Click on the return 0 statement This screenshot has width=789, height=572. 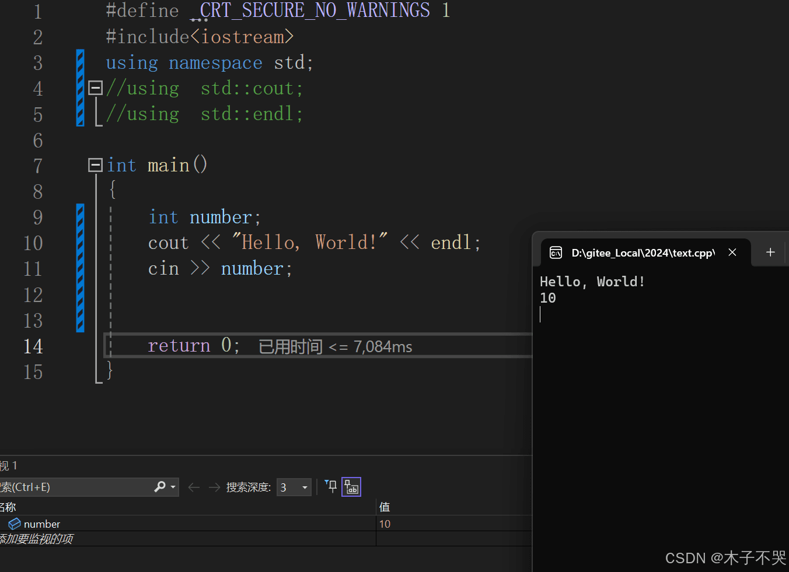[x=194, y=346]
